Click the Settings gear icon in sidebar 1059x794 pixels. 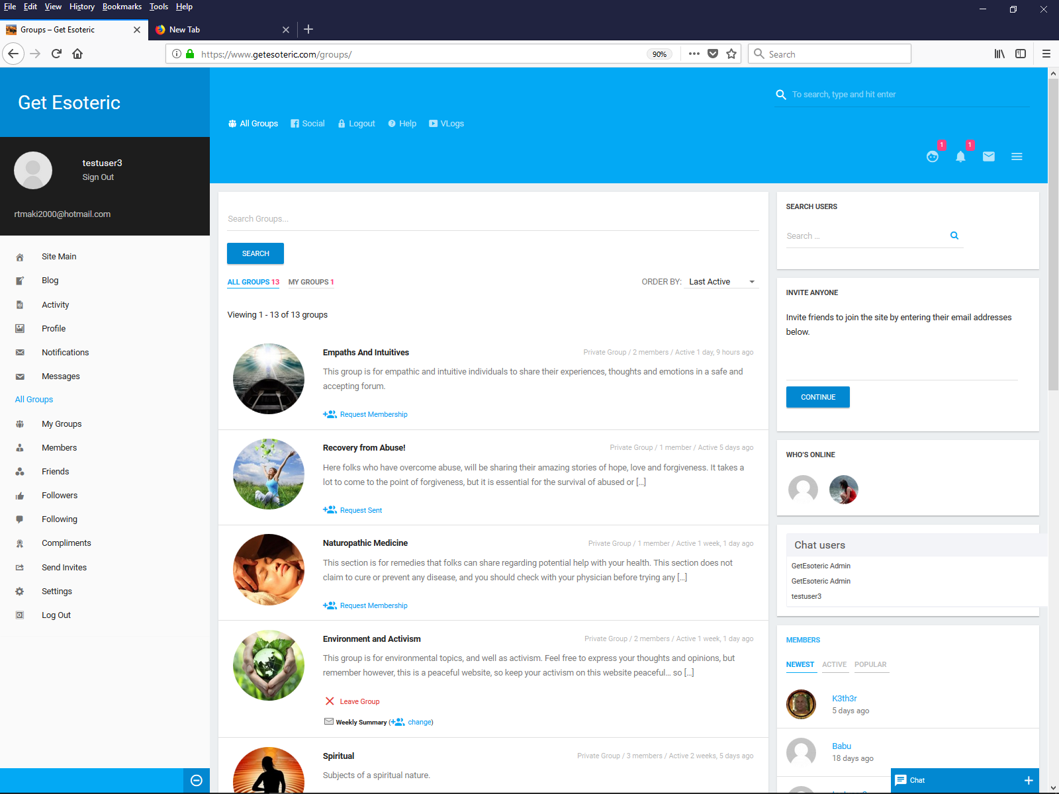pos(20,592)
